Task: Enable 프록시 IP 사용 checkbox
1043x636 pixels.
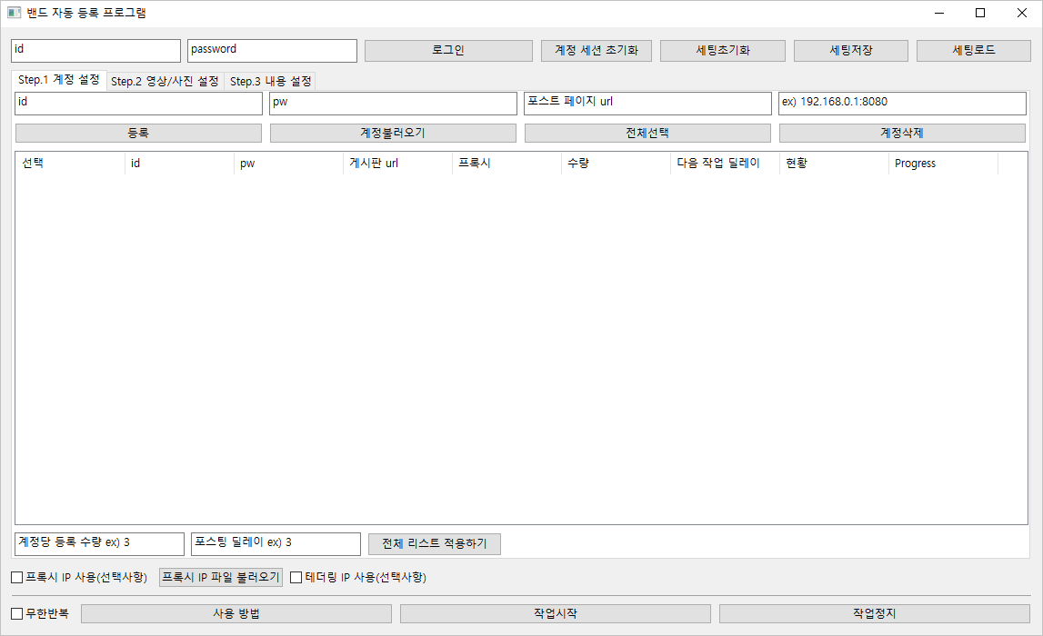Action: click(17, 577)
